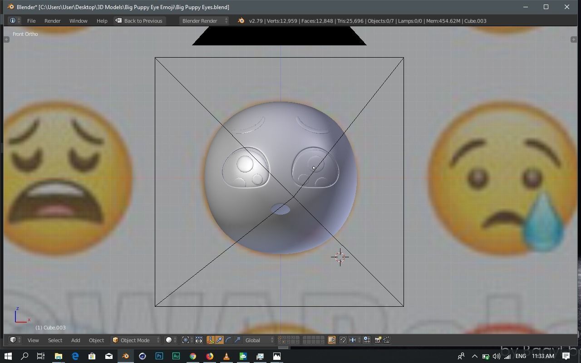Select the emoji sphere object origin point

click(x=314, y=168)
